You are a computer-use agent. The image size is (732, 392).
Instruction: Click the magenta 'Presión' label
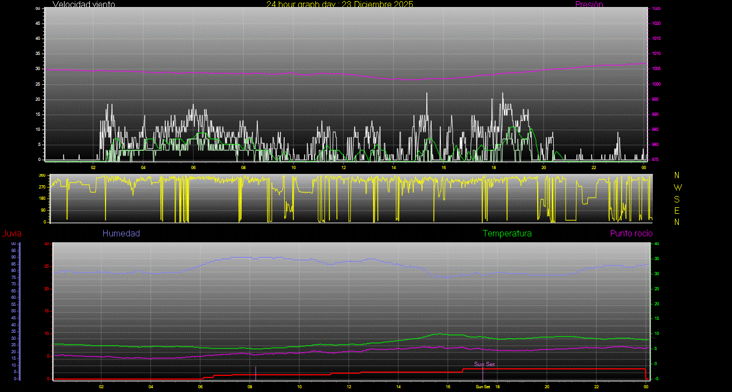[x=589, y=4]
